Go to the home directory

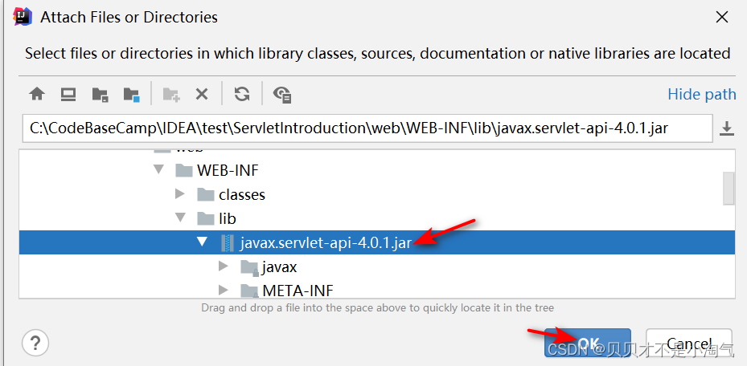click(37, 95)
